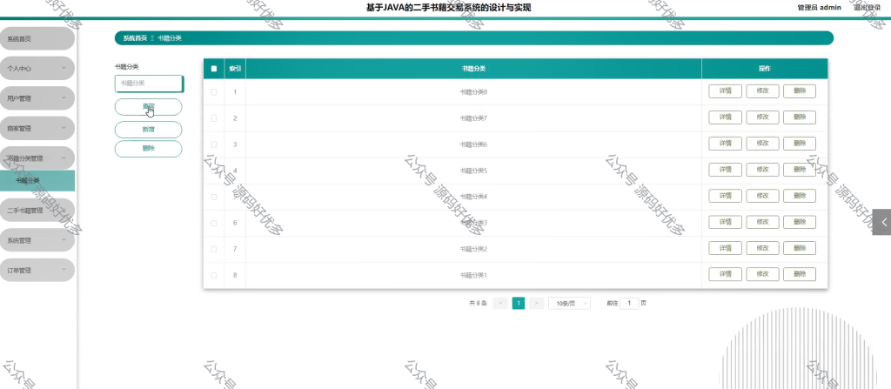Click the 新增 add button
This screenshot has height=389, width=891.
[x=148, y=130]
